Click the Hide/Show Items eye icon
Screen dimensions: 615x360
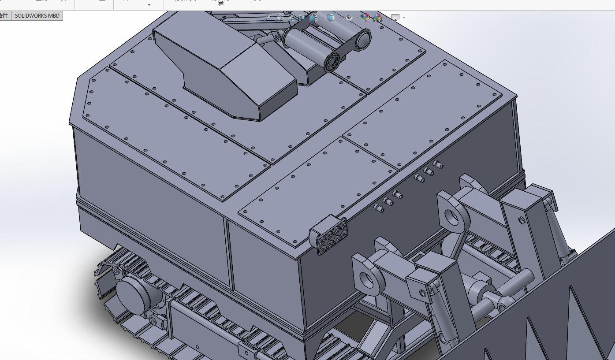click(x=349, y=18)
